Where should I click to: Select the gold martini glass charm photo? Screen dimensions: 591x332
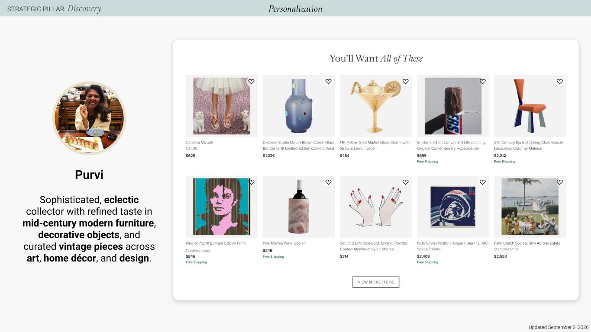point(376,106)
